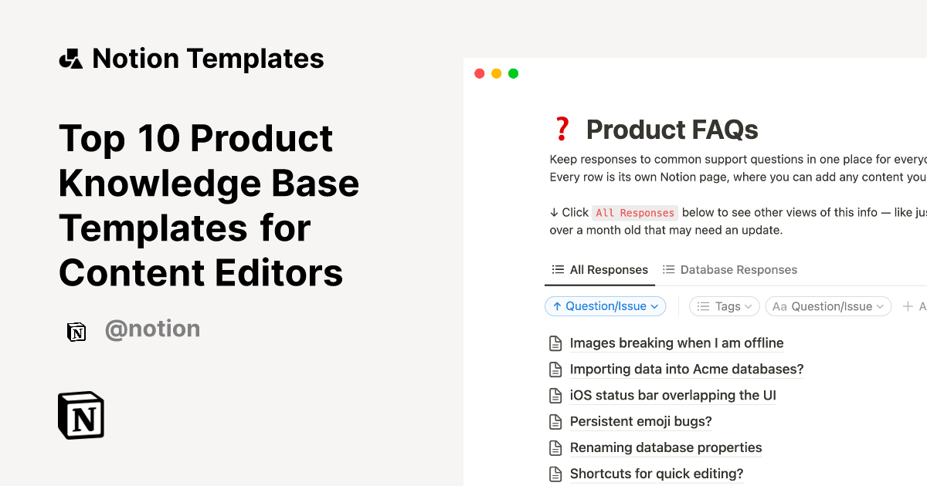This screenshot has height=486, width=927.
Task: Select the All Responses tab
Action: (x=608, y=269)
